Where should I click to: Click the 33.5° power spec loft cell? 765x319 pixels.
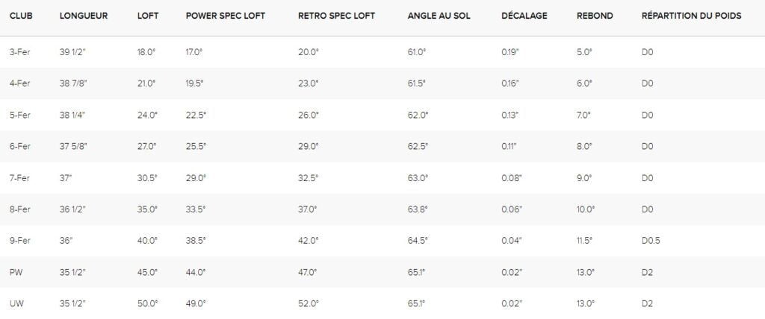[196, 209]
